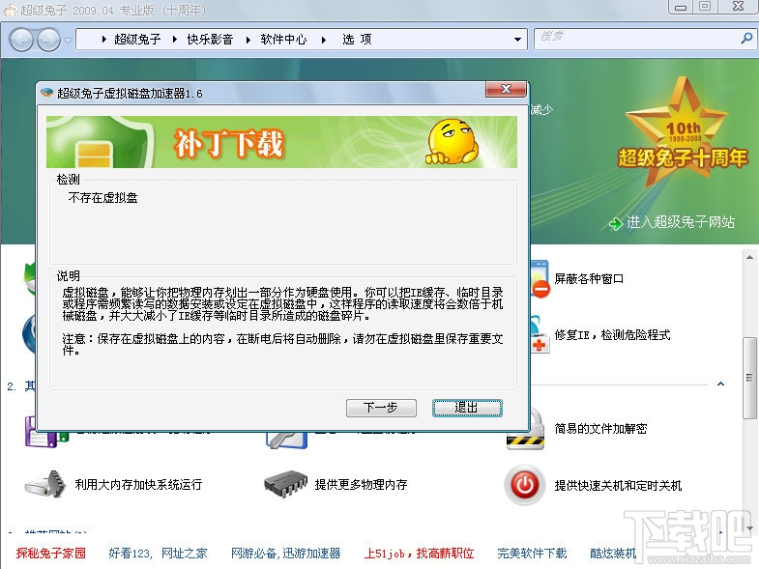
Task: Click the memory chip icon for 物理内存
Action: (285, 483)
